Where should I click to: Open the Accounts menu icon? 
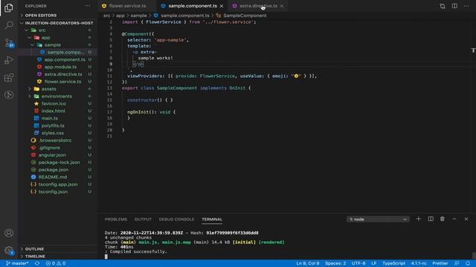pyautogui.click(x=9, y=233)
